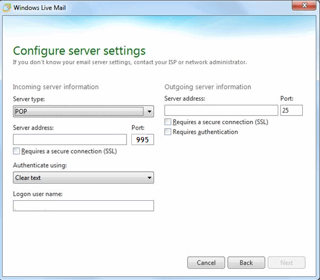Click the Cancel button
This screenshot has height=280, width=320.
[x=206, y=262]
